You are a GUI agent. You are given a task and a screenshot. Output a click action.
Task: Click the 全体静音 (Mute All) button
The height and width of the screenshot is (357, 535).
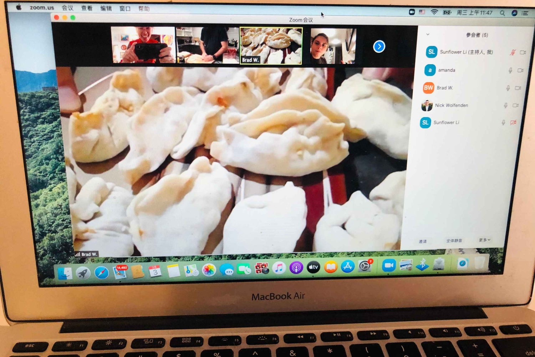point(454,241)
